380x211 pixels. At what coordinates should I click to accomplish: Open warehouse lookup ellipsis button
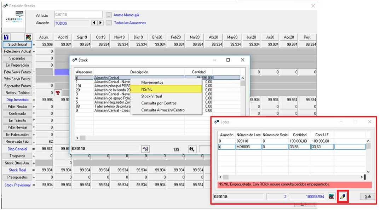click(x=109, y=23)
